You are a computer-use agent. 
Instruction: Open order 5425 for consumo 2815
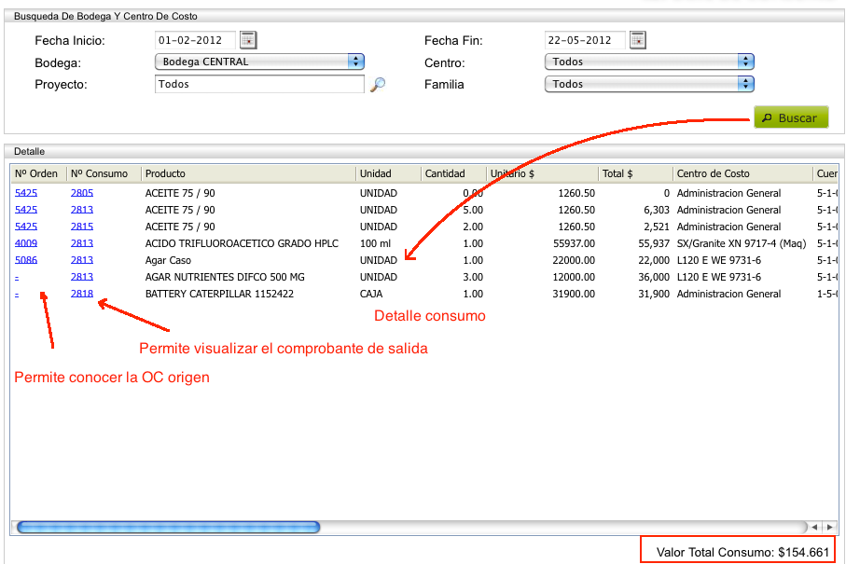[x=26, y=227]
